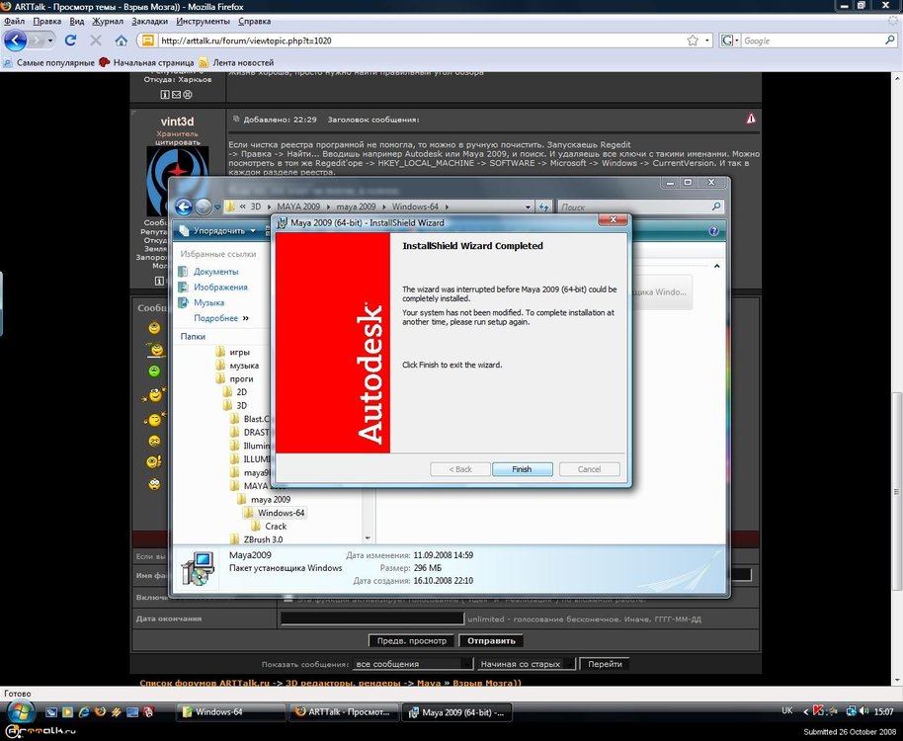Click Finish to exit the wizard
The height and width of the screenshot is (741, 903).
point(522,469)
